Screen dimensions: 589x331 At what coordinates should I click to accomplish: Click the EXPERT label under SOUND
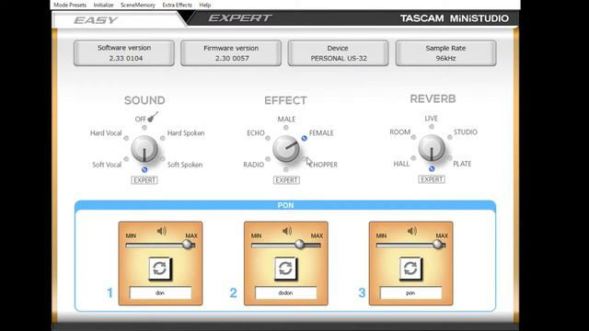(144, 180)
